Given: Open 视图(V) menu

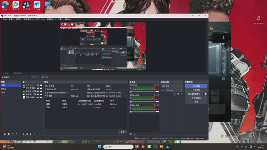Looking at the screenshot, I should [19, 19].
